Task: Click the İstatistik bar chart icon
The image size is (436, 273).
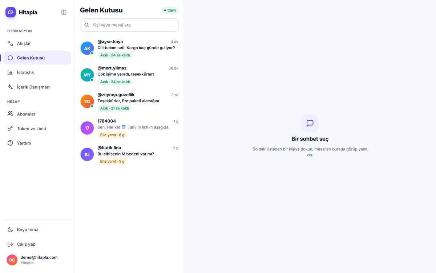Action: [x=11, y=72]
